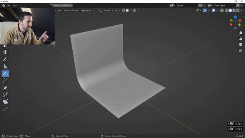Image resolution: width=245 pixels, height=138 pixels.
Task: Select the partially visible Scale tool
Action: pos(5,46)
